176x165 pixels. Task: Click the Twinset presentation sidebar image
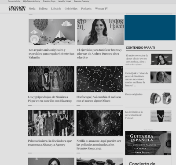(161, 116)
